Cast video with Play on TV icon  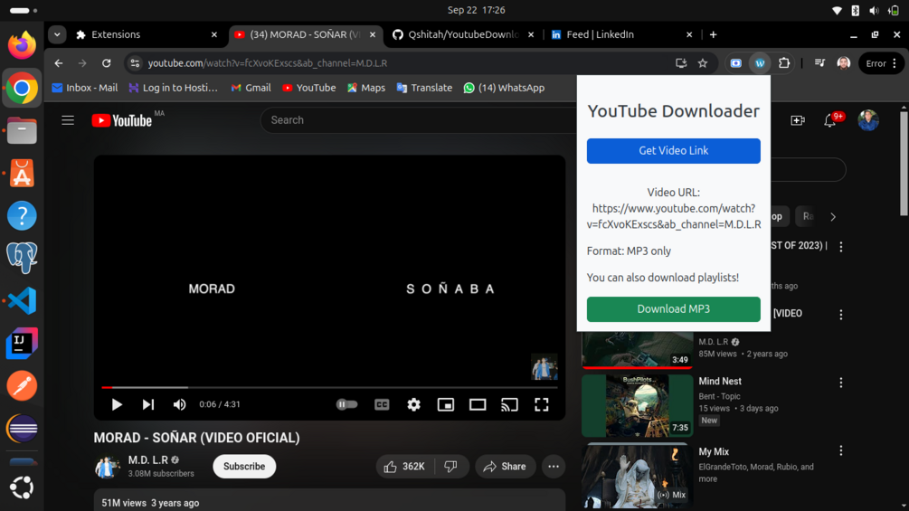[x=509, y=404]
